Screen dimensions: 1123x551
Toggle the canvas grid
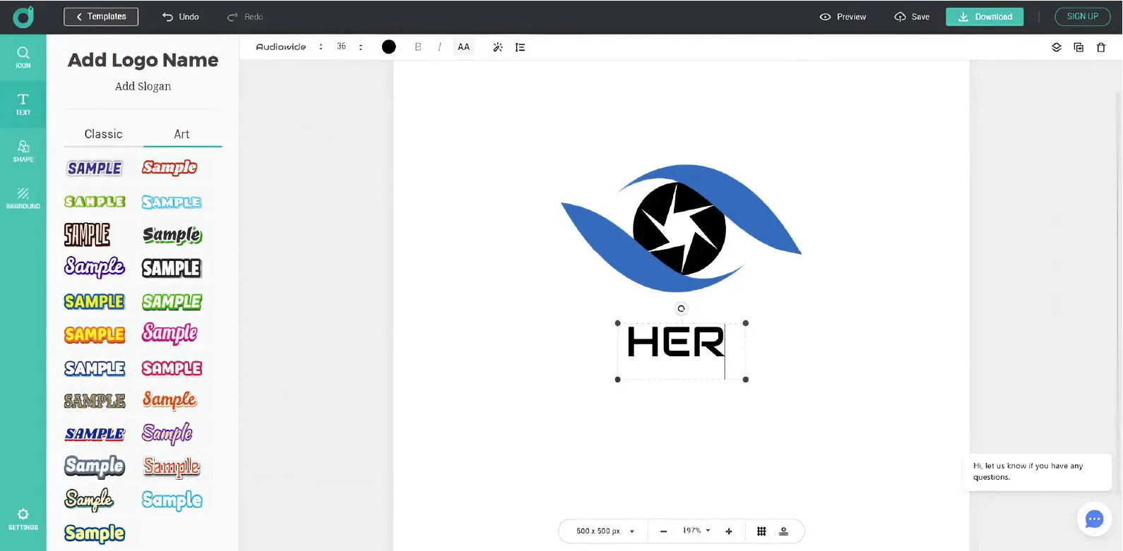click(x=761, y=531)
